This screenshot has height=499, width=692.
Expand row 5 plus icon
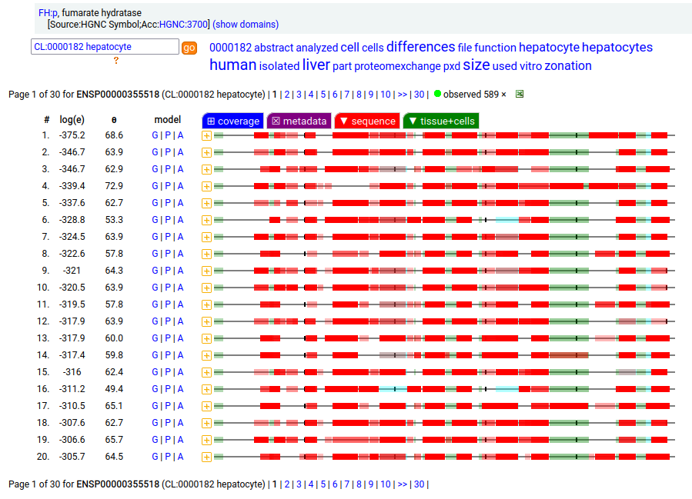coord(206,203)
